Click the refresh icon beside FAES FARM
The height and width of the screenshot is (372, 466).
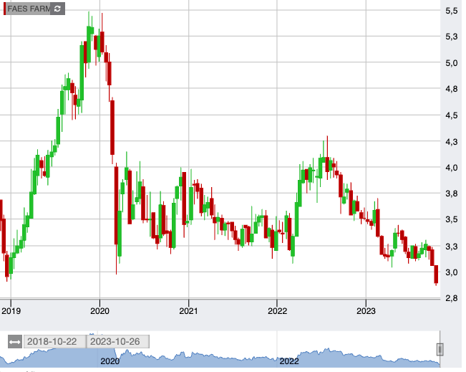pyautogui.click(x=57, y=9)
